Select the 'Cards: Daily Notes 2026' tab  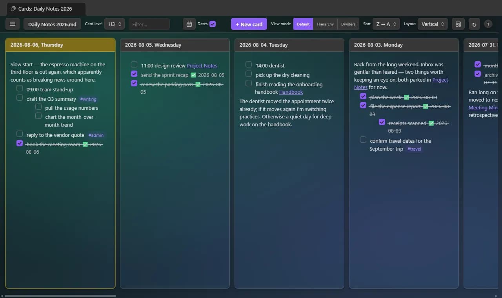[x=46, y=9]
